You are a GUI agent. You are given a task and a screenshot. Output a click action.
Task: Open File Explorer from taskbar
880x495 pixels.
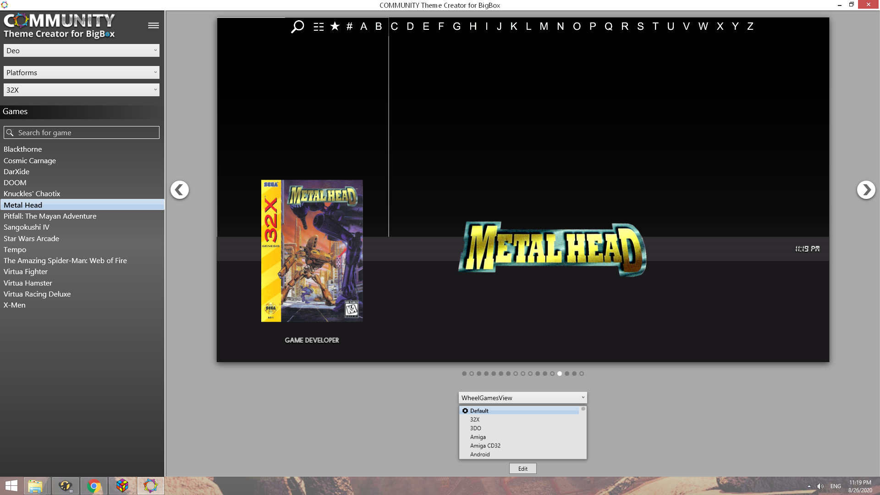(x=35, y=486)
